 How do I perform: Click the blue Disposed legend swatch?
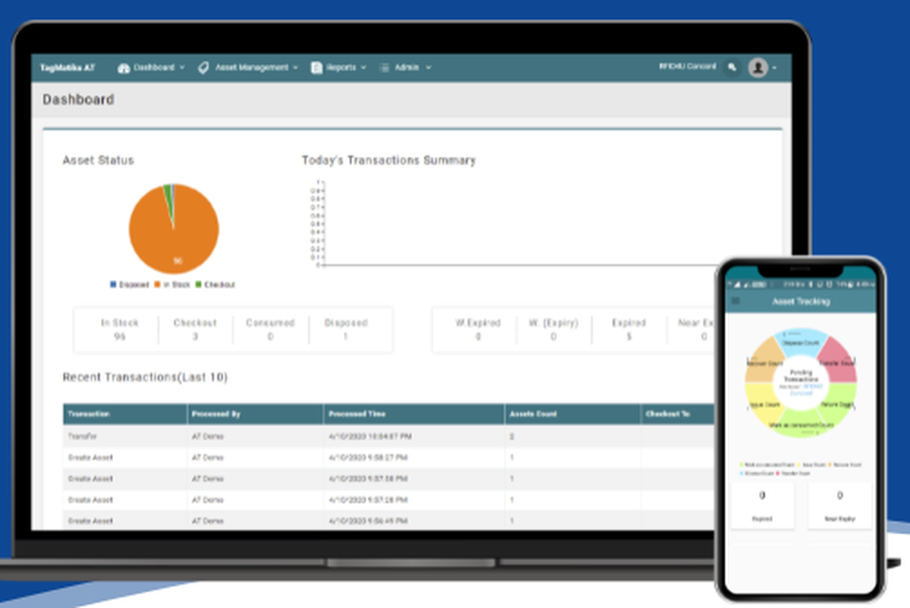(x=113, y=284)
